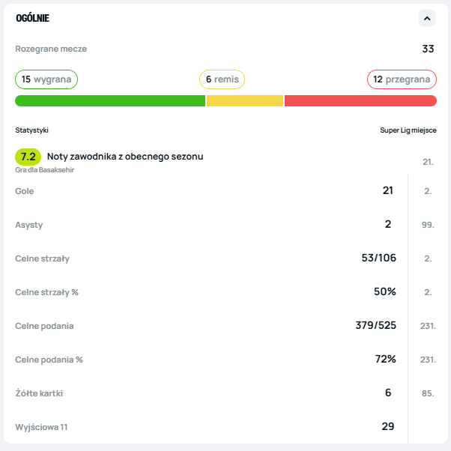The image size is (451, 451).
Task: Click the Asysty statistic row label
Action: (x=29, y=225)
